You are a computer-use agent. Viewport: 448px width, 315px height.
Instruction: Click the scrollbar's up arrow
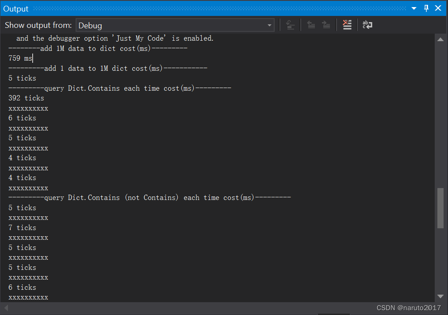pyautogui.click(x=440, y=39)
